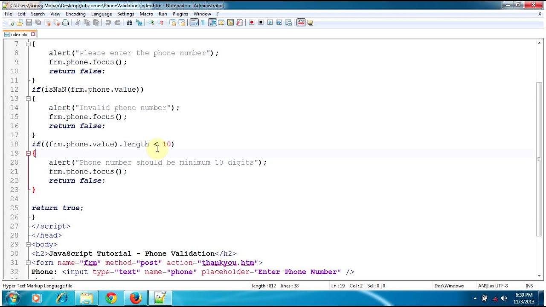Open the Function List panel icon
The height and width of the screenshot is (307, 546).
coord(239,22)
